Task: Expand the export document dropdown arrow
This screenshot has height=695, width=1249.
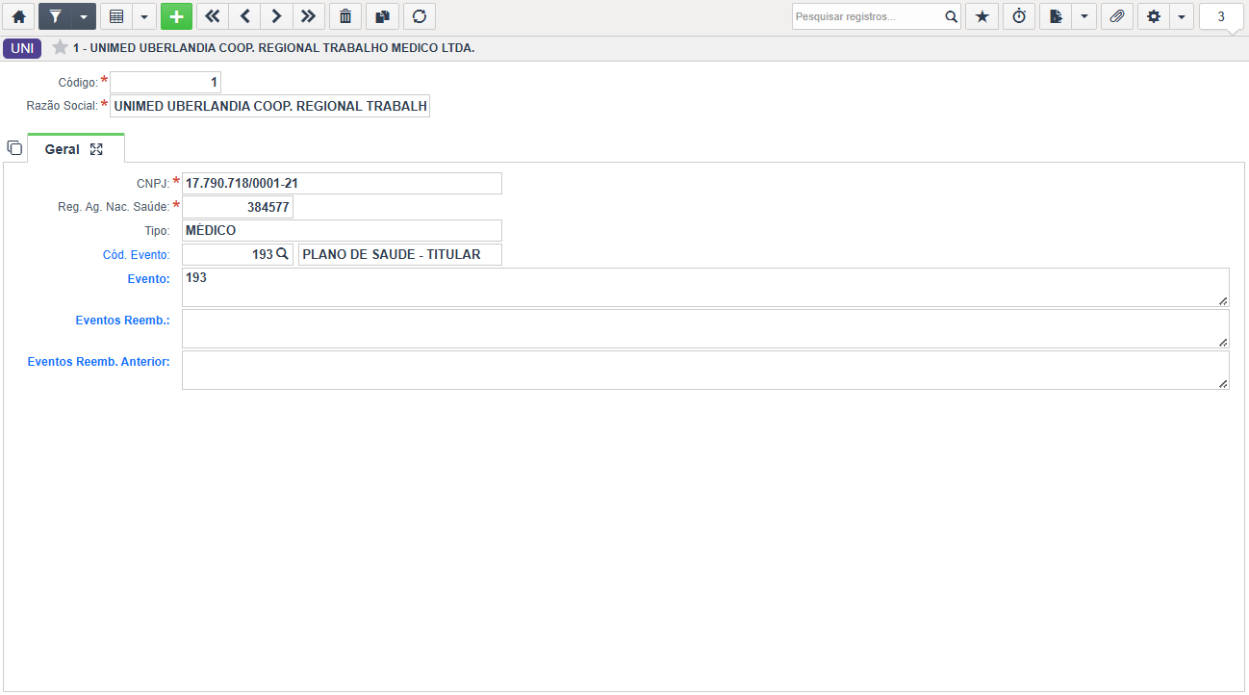Action: tap(1084, 16)
